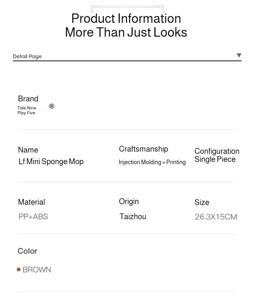
Task: Click Injection Molding + Printing text
Action: (x=152, y=162)
